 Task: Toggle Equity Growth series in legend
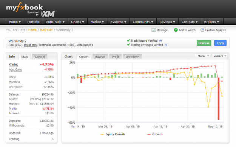pyautogui.click(x=113, y=135)
